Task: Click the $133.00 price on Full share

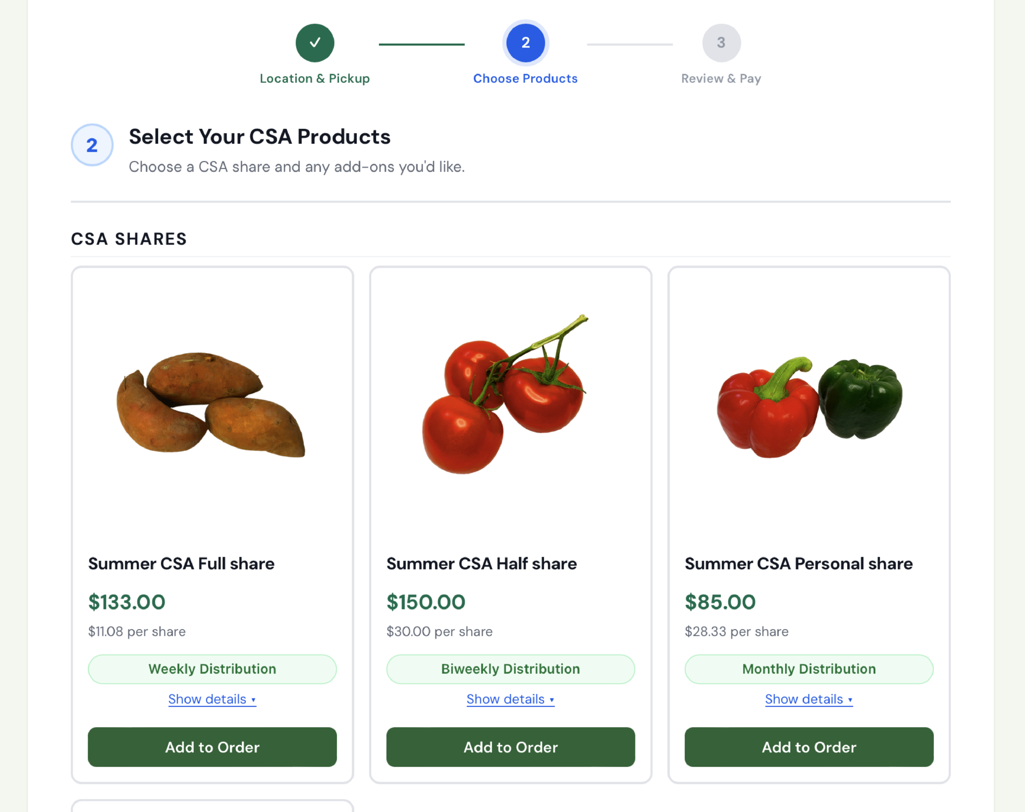Action: 127,602
